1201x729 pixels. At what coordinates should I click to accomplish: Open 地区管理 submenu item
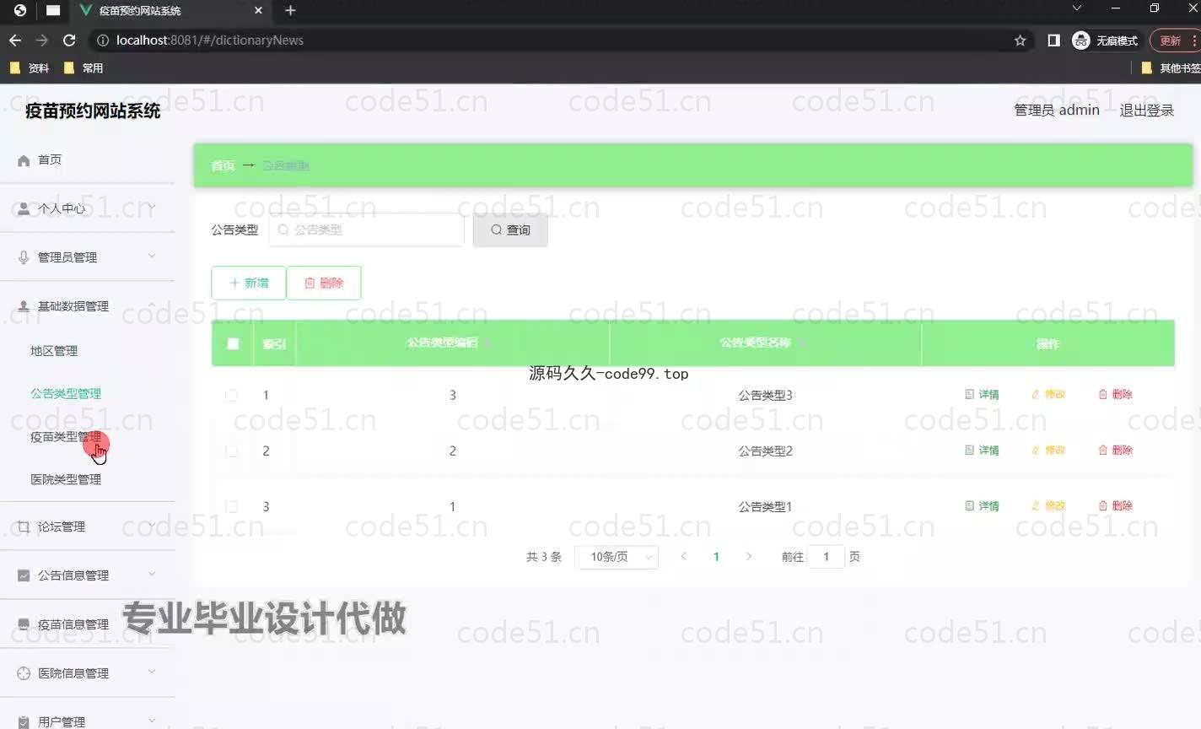coord(54,350)
